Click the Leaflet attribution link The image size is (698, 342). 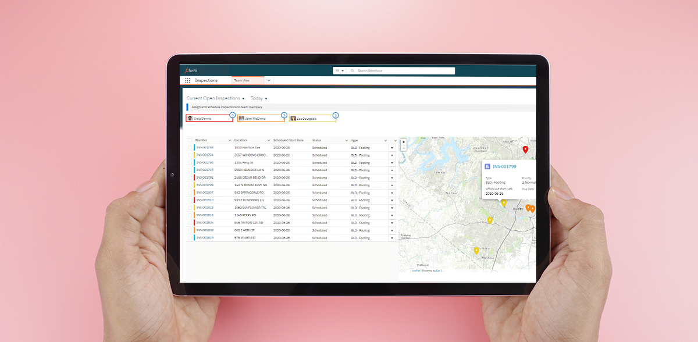click(x=415, y=270)
